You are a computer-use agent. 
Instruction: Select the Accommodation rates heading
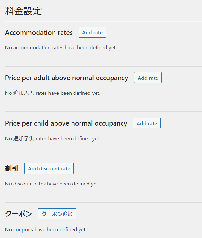click(x=39, y=33)
